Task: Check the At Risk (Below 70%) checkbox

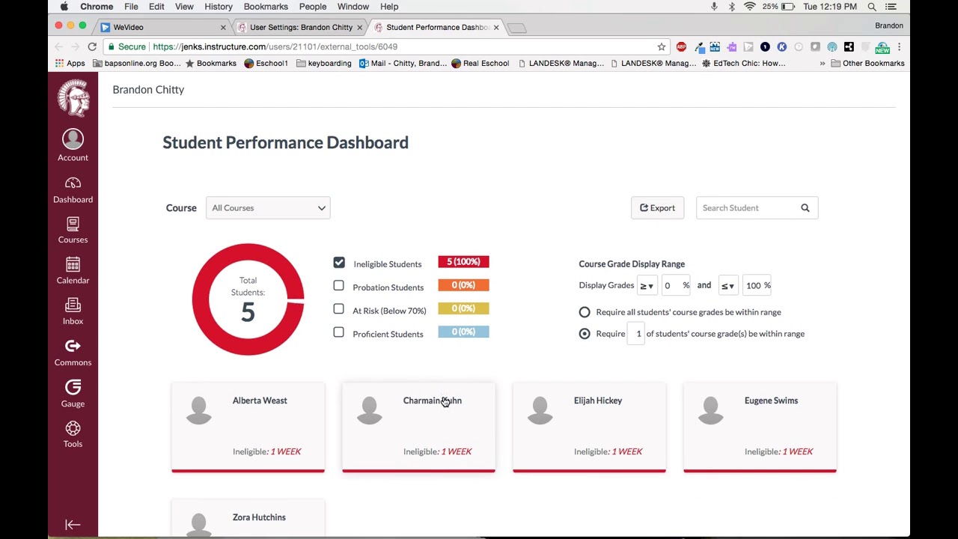Action: (339, 309)
